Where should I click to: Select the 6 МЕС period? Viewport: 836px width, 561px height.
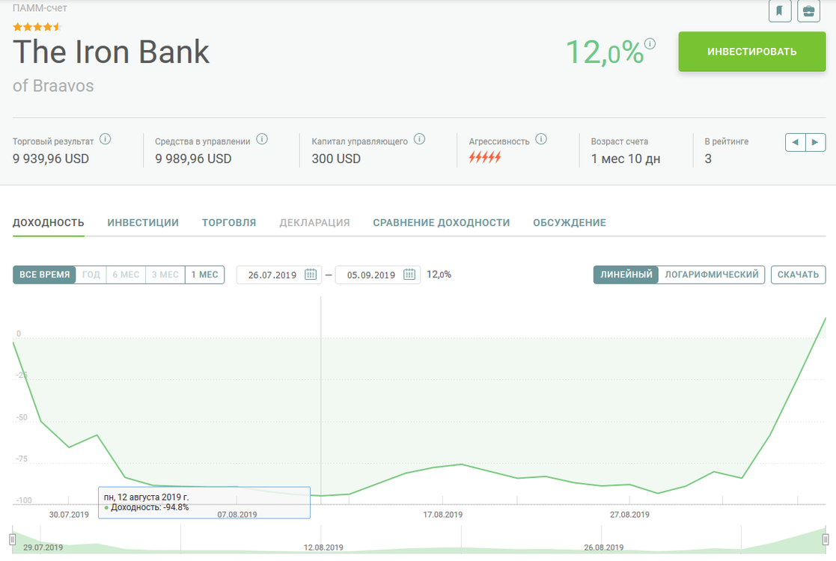tap(126, 275)
